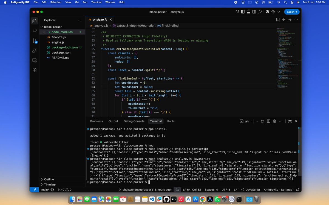Viewport: 329px width, 205px height.
Task: Click the Customize Layout icon
Action: click(237, 12)
